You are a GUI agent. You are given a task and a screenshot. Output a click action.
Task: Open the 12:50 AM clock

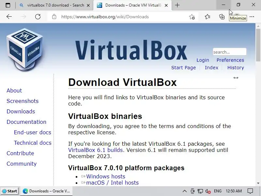click(x=234, y=191)
